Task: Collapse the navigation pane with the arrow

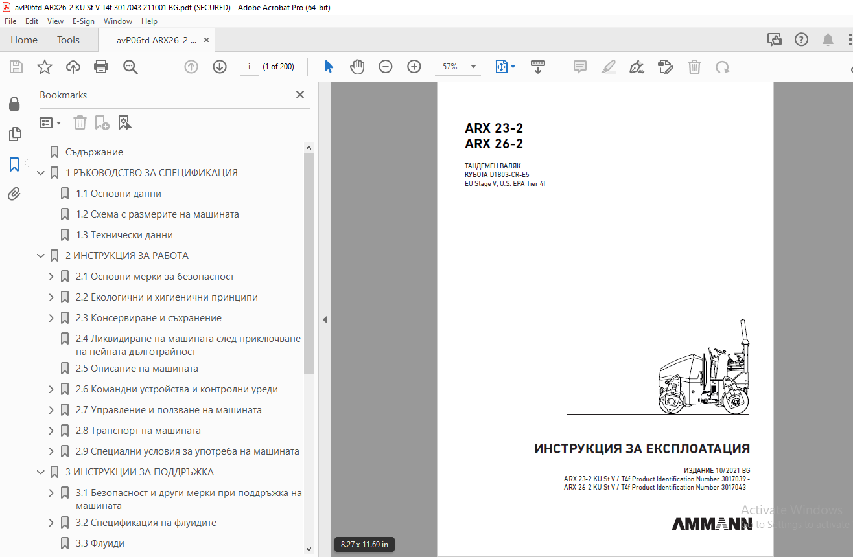Action: click(325, 319)
